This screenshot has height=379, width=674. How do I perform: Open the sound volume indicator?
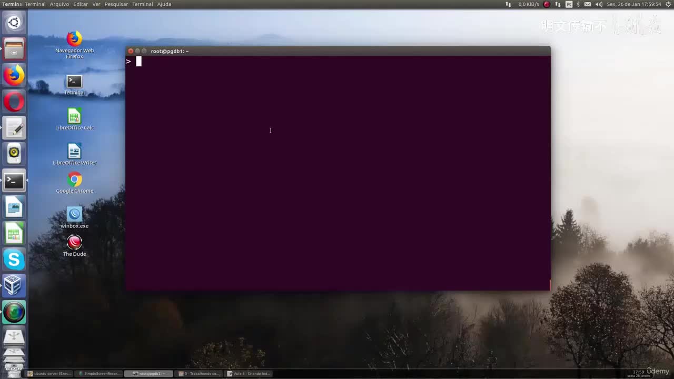[599, 4]
